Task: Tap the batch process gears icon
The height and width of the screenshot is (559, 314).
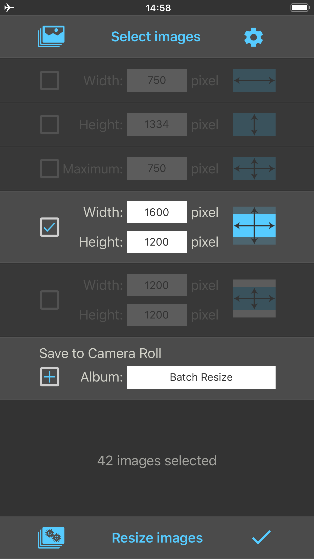Action: pos(51,537)
